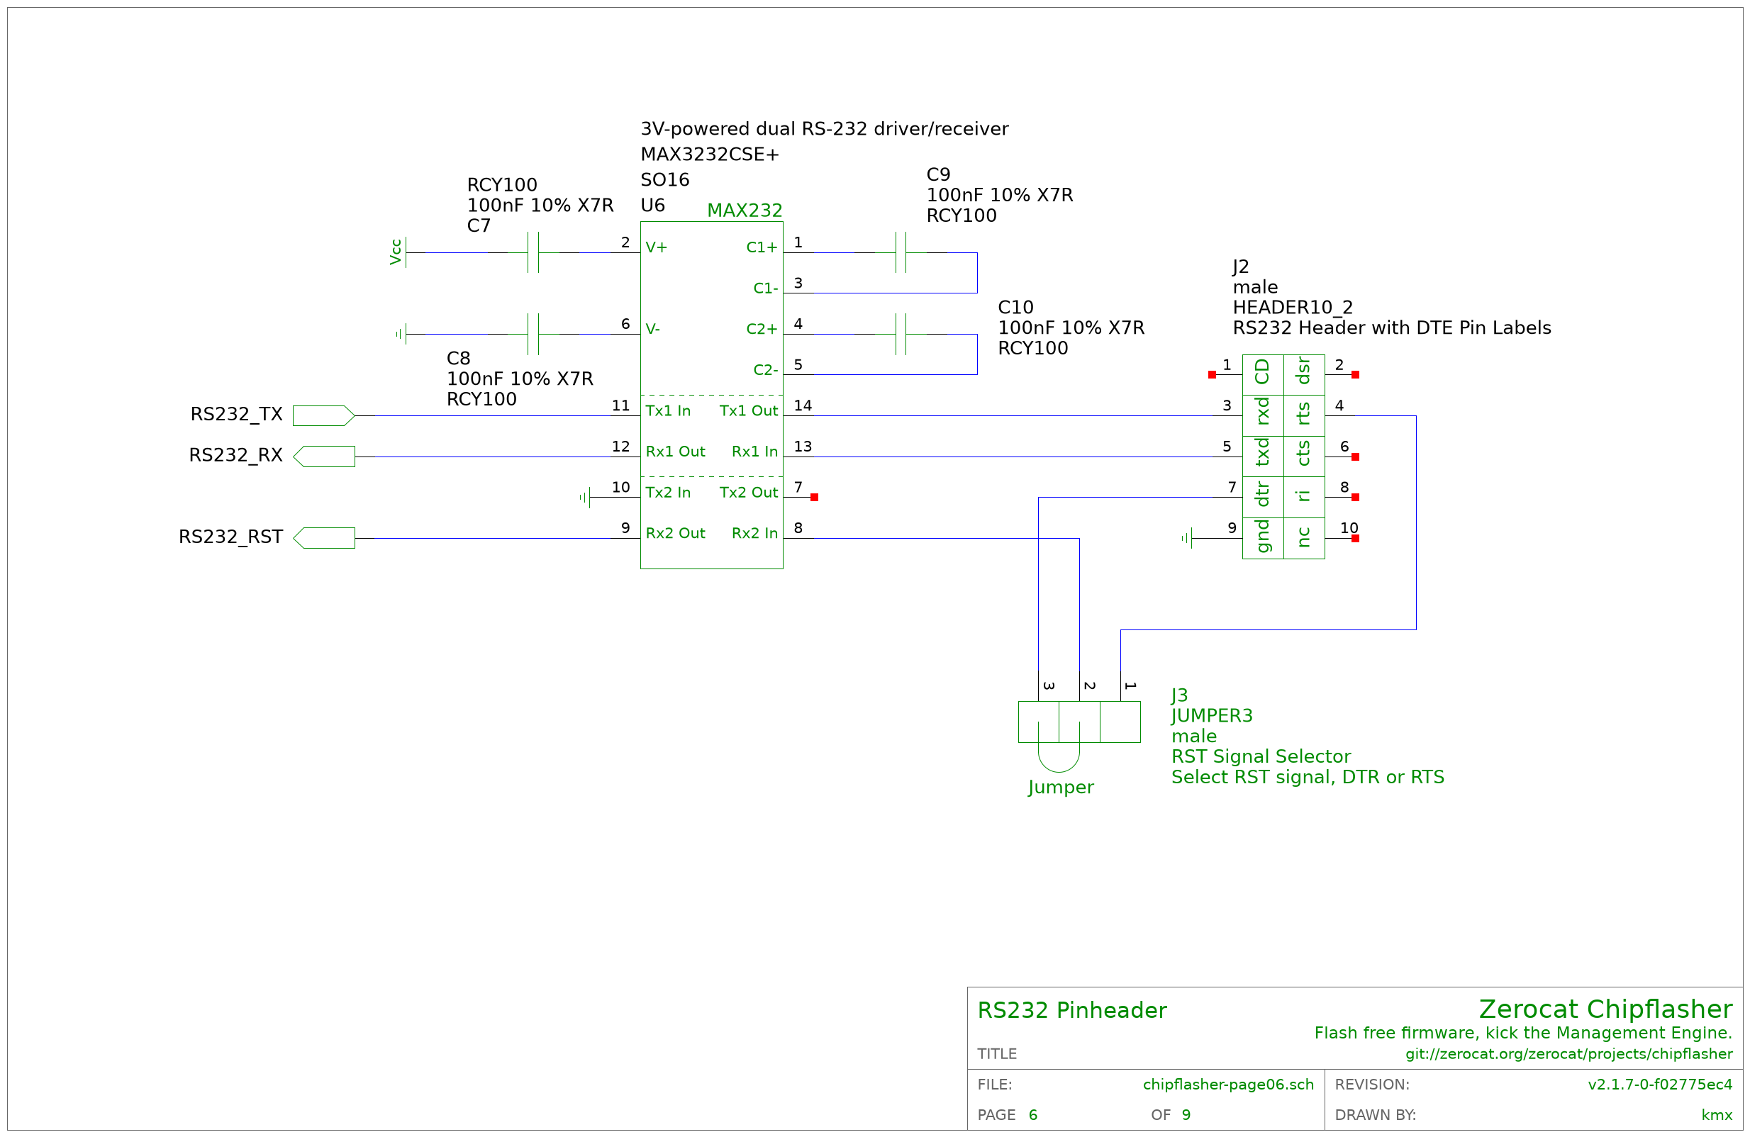This screenshot has height=1137, width=1750.
Task: Click the JUMPER3 label
Action: [x=1212, y=715]
